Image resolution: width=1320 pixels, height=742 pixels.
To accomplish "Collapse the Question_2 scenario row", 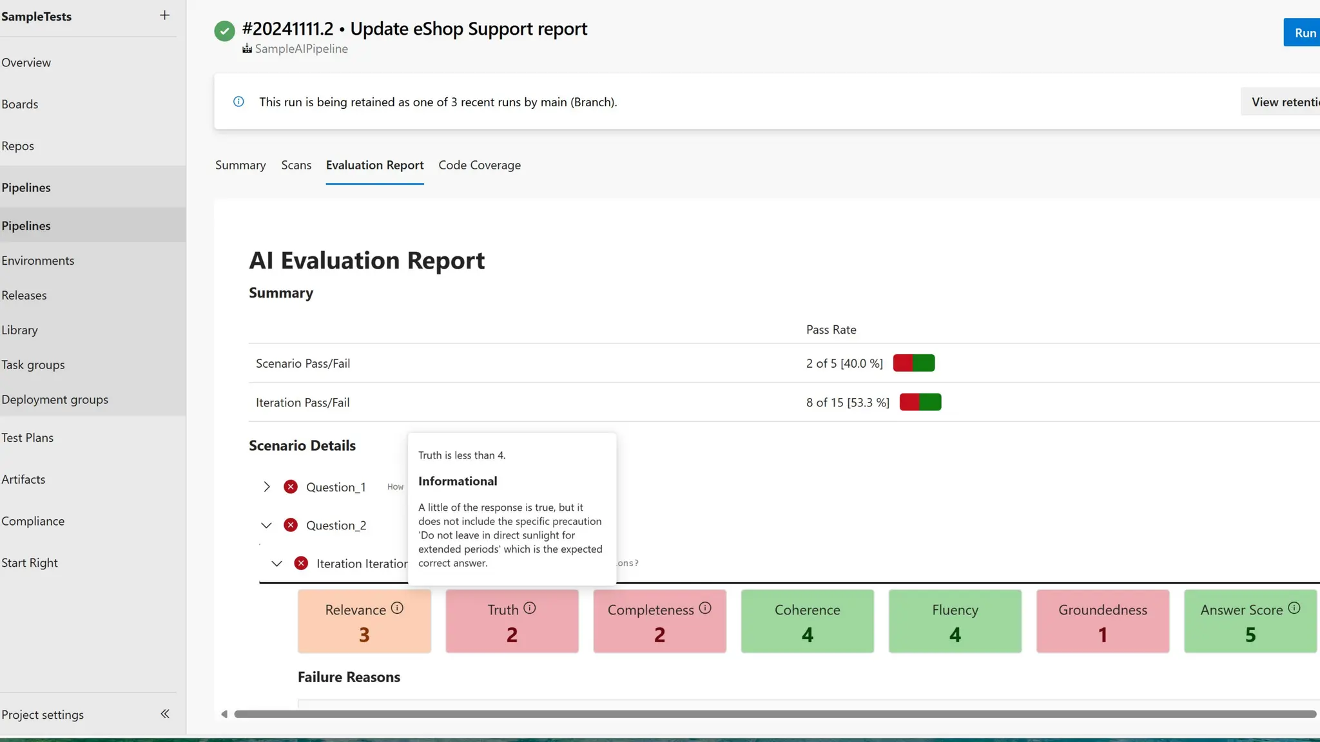I will 266,526.
